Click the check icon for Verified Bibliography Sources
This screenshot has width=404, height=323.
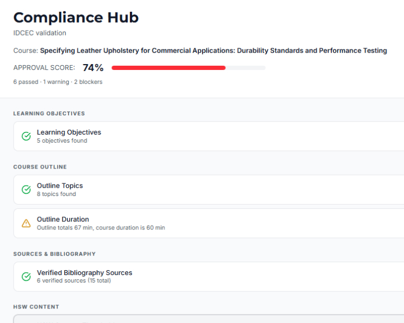click(x=26, y=277)
